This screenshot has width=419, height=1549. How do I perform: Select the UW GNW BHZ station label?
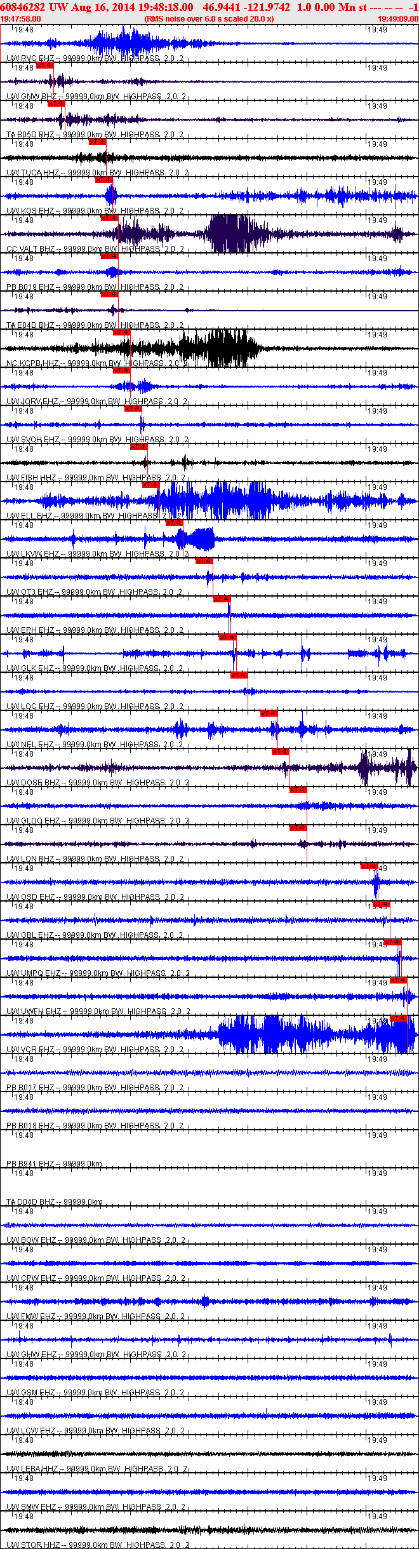tap(32, 97)
